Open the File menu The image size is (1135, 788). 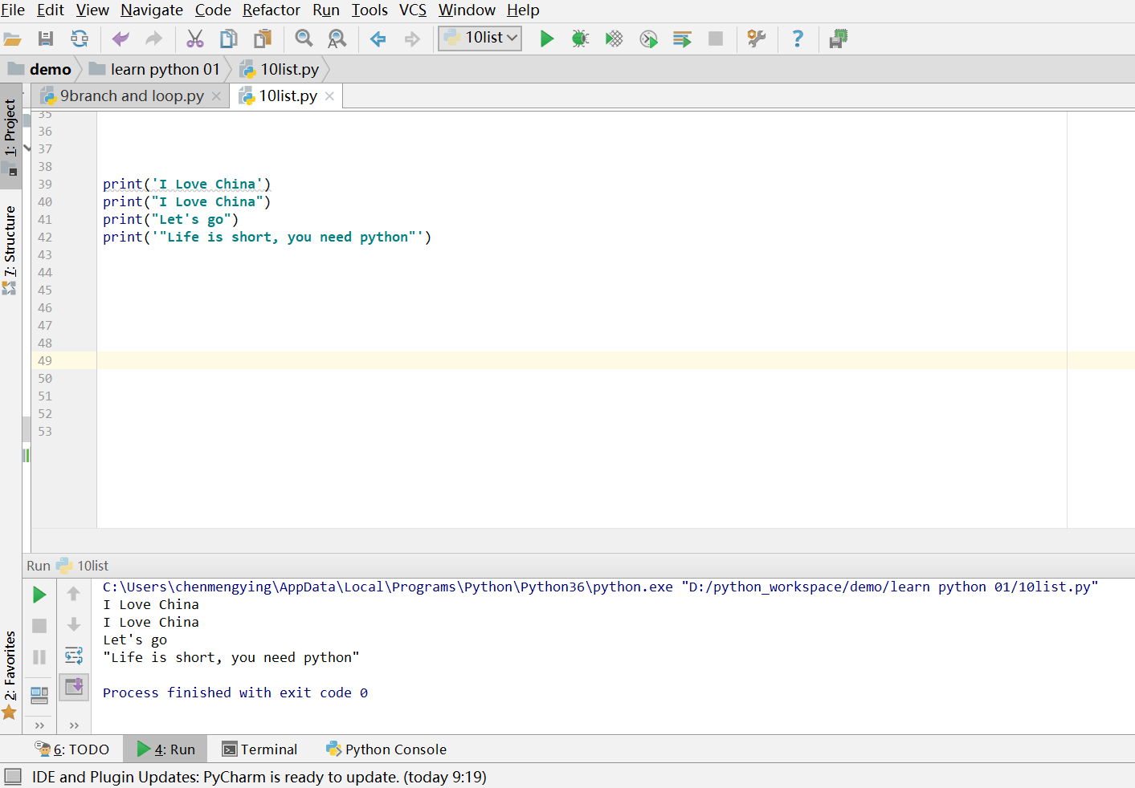point(13,10)
